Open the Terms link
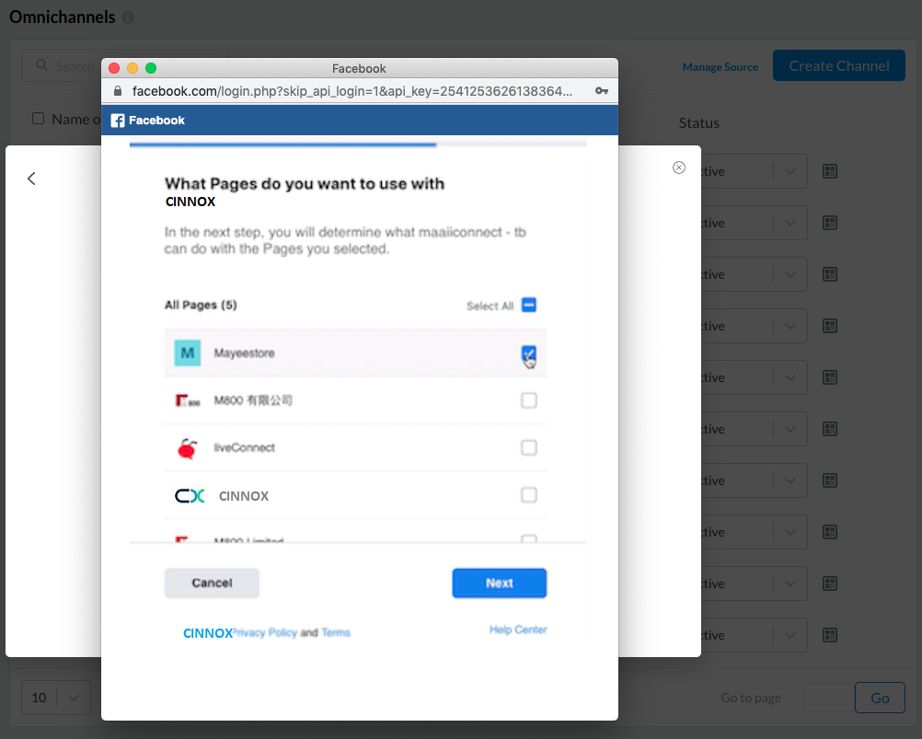 pos(336,633)
